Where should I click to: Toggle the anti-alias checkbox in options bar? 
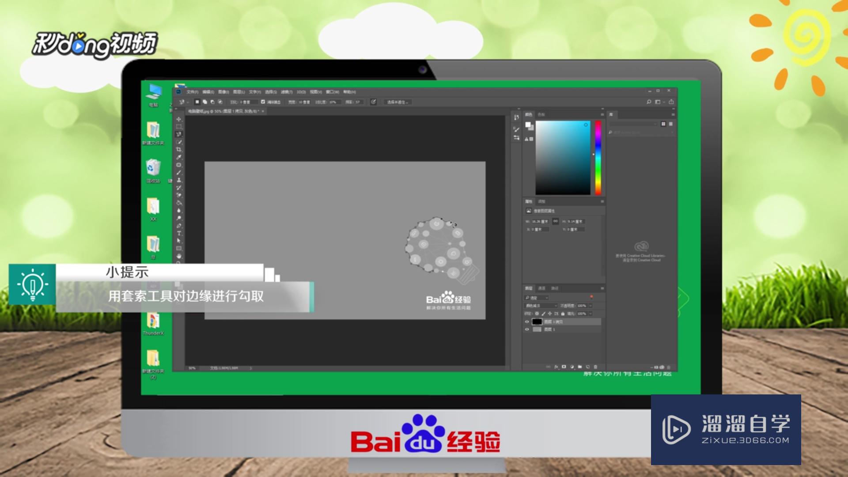[x=263, y=102]
